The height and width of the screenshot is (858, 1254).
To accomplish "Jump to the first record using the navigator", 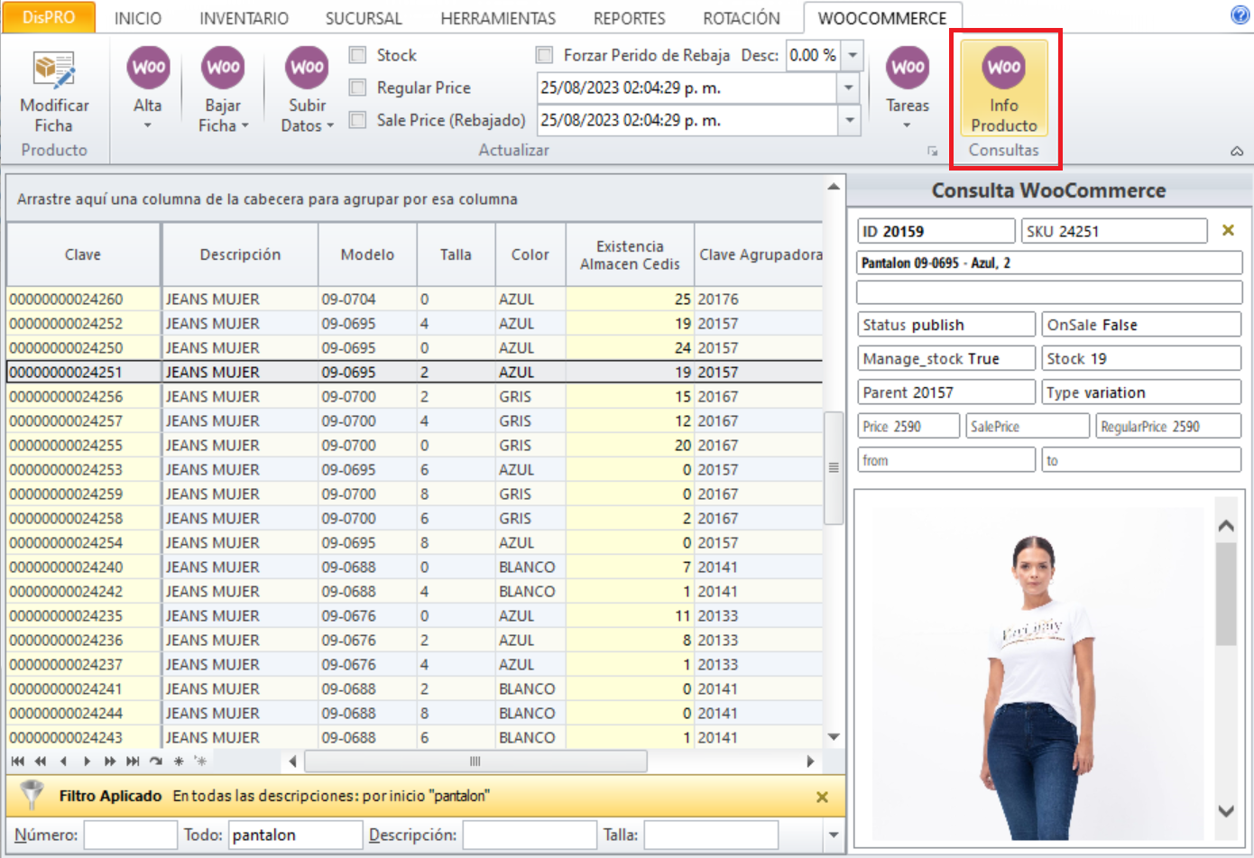I will 16,761.
